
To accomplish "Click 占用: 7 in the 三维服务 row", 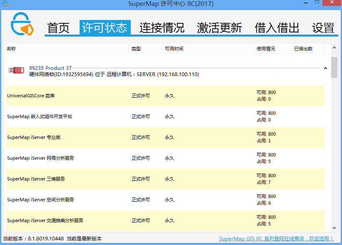I will coord(264,182).
